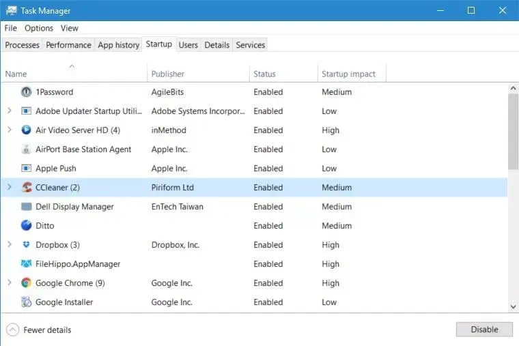Expand the Google Chrome (9) entry
Image resolution: width=519 pixels, height=346 pixels.
(x=10, y=283)
